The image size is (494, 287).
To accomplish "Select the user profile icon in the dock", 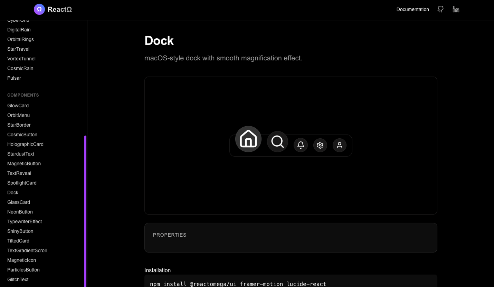I will (x=339, y=145).
